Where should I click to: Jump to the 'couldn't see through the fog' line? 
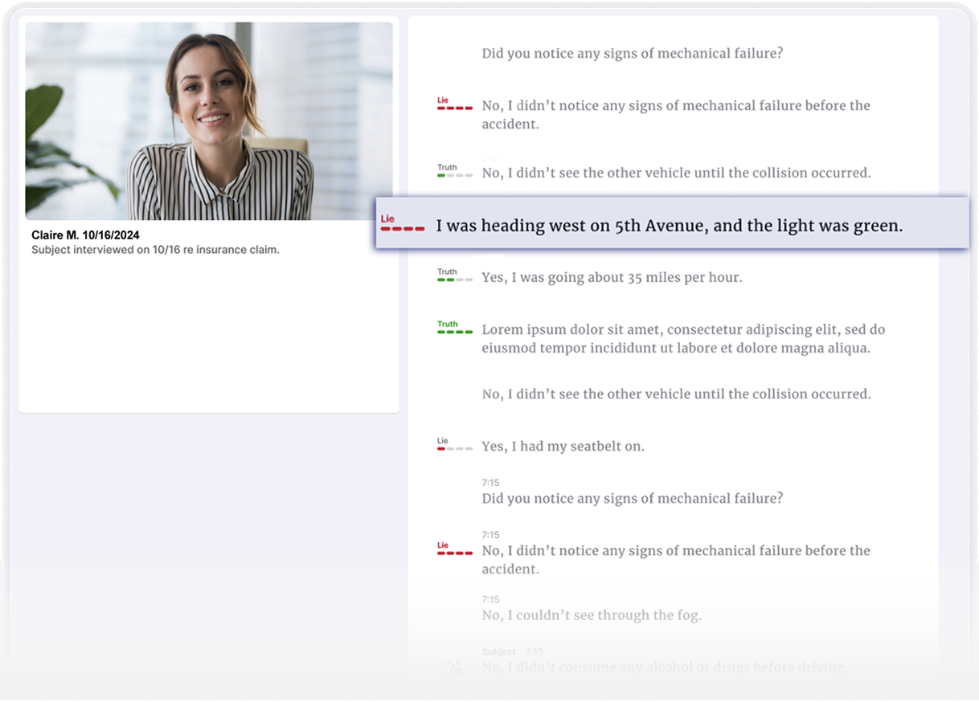tap(591, 615)
